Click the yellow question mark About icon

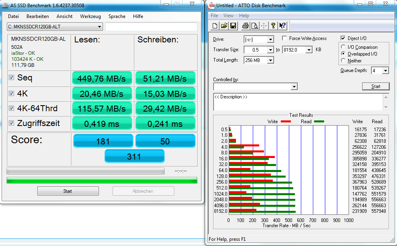[273, 26]
